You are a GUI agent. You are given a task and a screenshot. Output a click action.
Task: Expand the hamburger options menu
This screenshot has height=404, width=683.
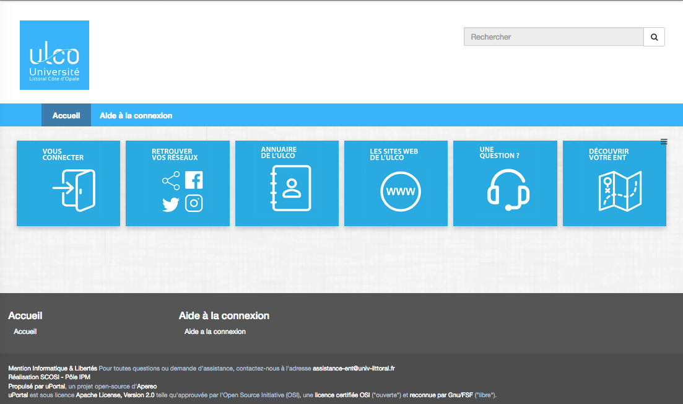(664, 142)
